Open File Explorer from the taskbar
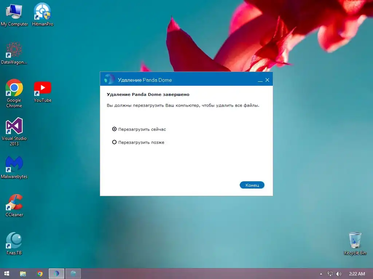 pyautogui.click(x=23, y=274)
